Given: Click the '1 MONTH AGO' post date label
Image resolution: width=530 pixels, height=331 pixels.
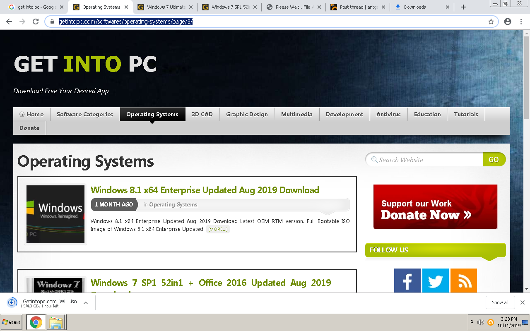Looking at the screenshot, I should 114,204.
